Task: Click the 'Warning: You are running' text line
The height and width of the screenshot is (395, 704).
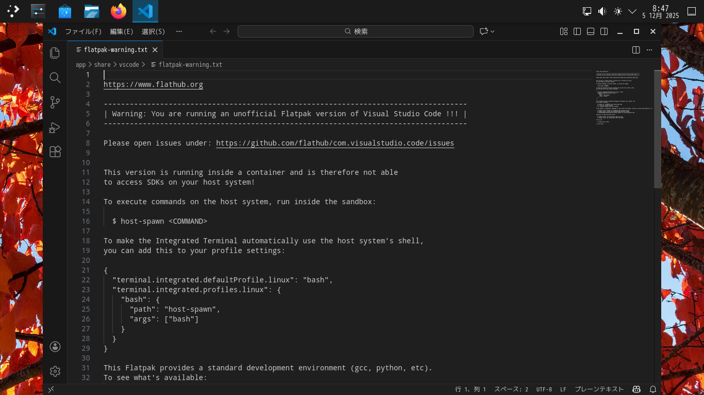Action: point(285,114)
